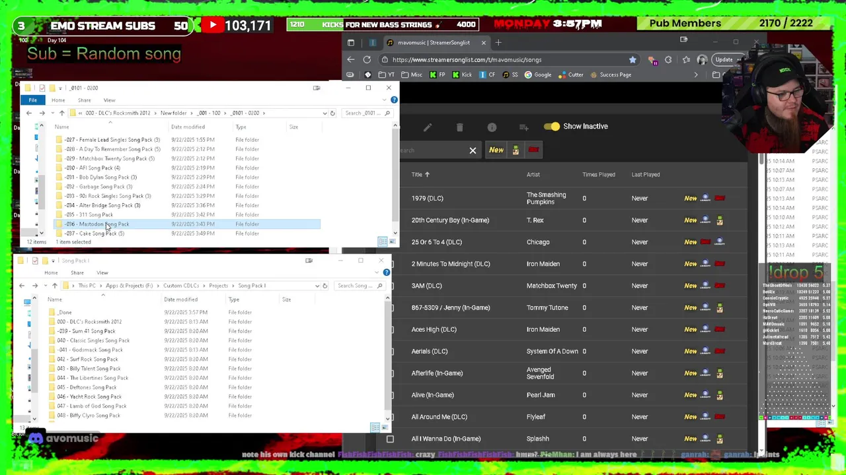Click the back arrow in top Explorer window

[x=28, y=113]
